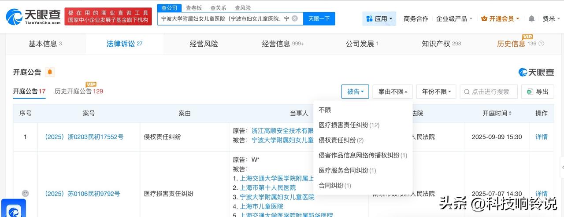Expand the 应用 menu
Viewport: 564px width, 217px height.
[x=379, y=18]
